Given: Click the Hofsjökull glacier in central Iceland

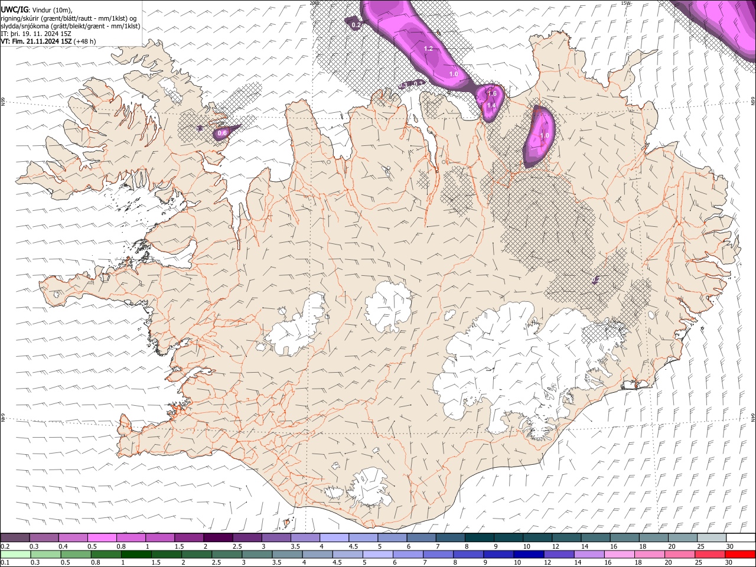Looking at the screenshot, I should coord(388,307).
